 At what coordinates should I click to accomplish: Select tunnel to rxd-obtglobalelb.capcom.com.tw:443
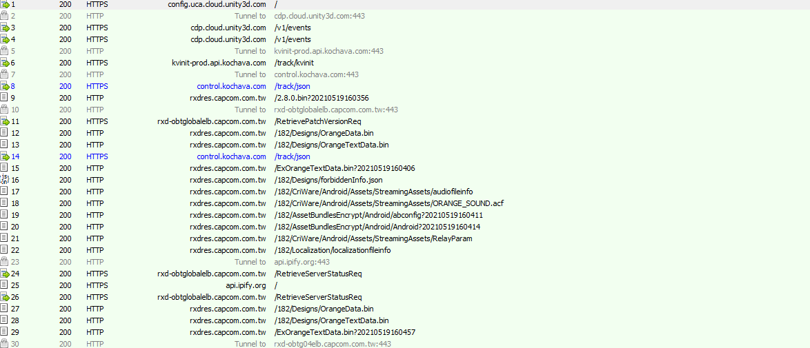(x=336, y=110)
